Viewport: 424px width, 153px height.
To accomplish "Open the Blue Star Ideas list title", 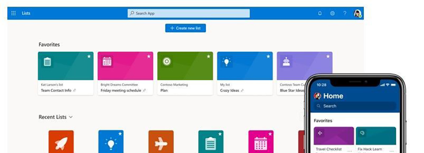I will click(292, 91).
